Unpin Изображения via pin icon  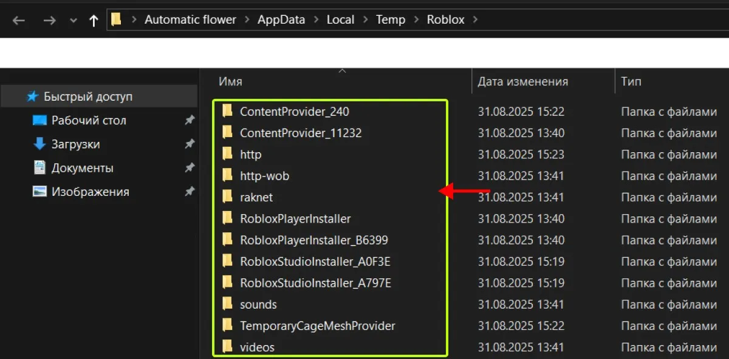[x=190, y=192]
